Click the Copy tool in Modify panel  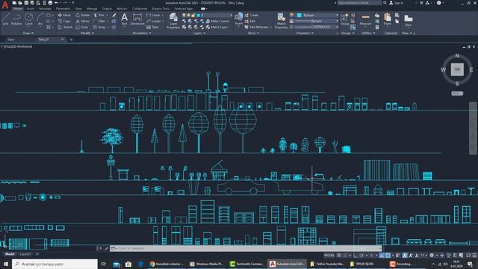[x=64, y=21]
